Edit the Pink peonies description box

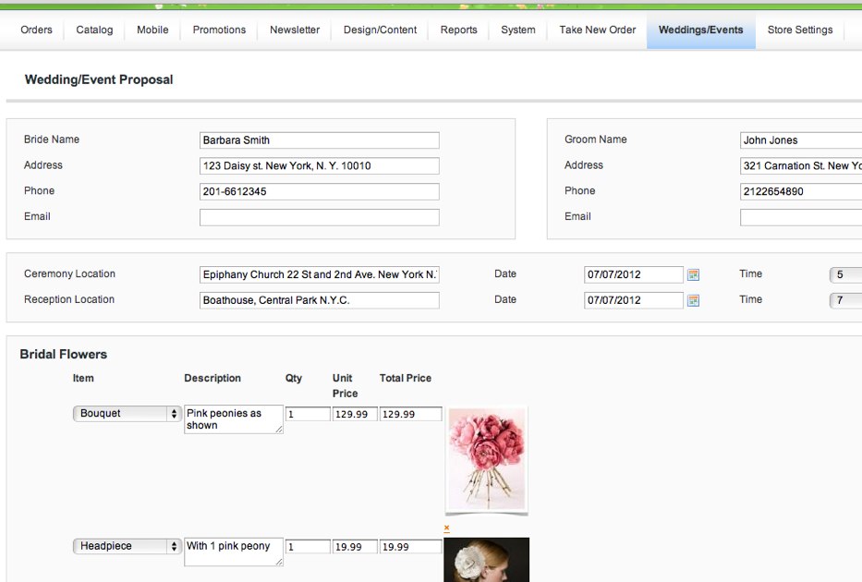234,419
